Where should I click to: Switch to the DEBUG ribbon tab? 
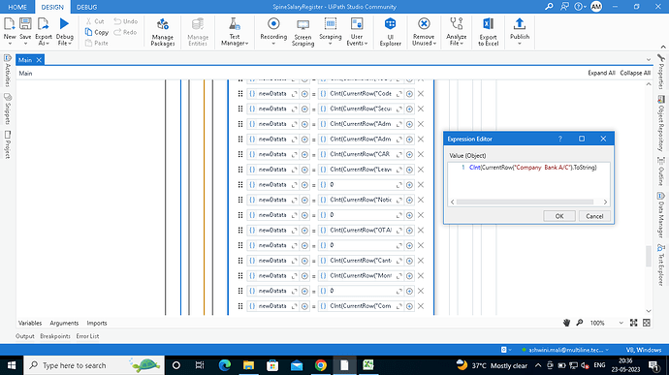pos(86,7)
